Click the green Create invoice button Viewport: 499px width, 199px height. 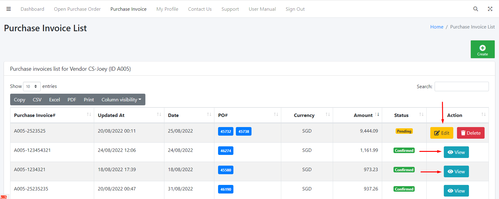click(x=482, y=49)
